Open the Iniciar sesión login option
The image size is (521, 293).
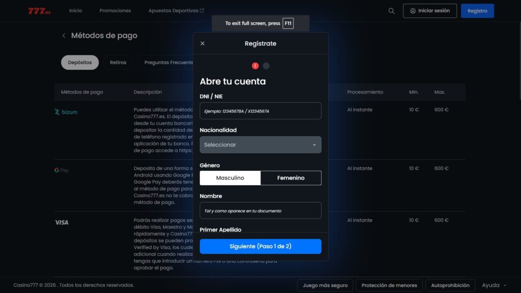point(430,10)
